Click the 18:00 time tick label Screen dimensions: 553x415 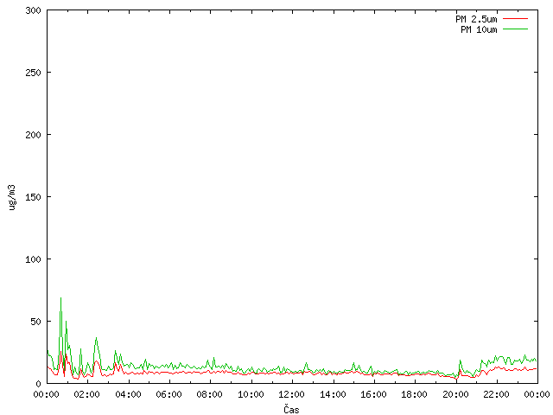(x=415, y=394)
